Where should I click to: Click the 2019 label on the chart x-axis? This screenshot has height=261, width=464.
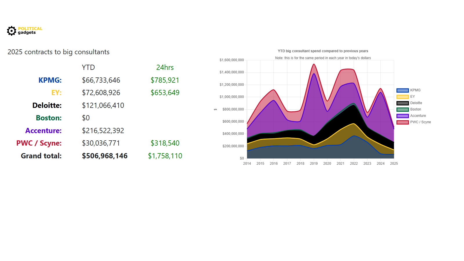(314, 164)
